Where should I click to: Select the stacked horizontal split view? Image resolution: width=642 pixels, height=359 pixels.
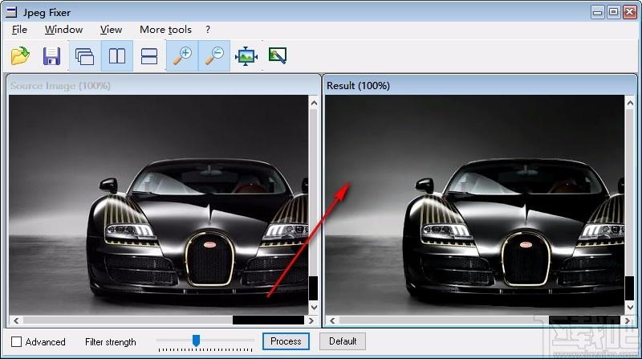(x=149, y=55)
